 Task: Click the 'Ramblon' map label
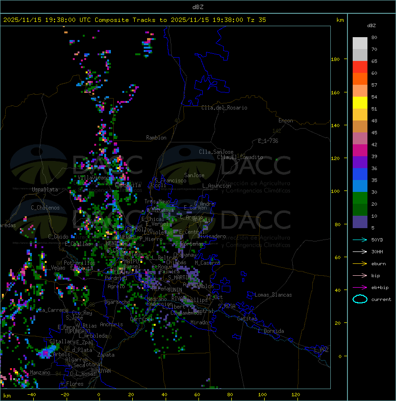click(156, 138)
